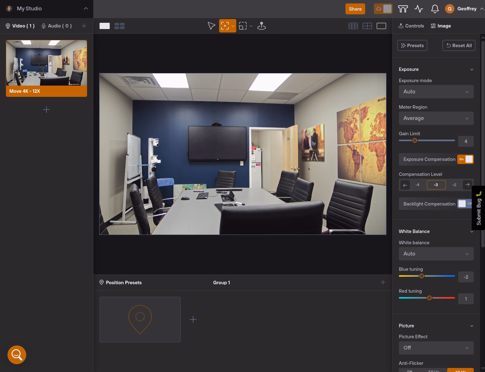The height and width of the screenshot is (372, 485).
Task: Select the area zoom selection tool
Action: click(x=243, y=26)
